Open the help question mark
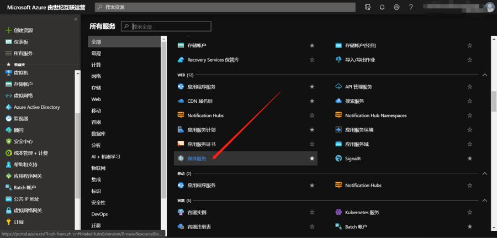 (x=411, y=7)
